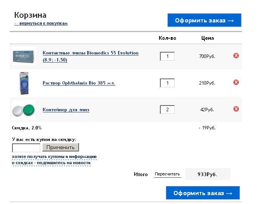Focus quantity field for Ophthalmix solution
The width and height of the screenshot is (259, 204).
[167, 83]
